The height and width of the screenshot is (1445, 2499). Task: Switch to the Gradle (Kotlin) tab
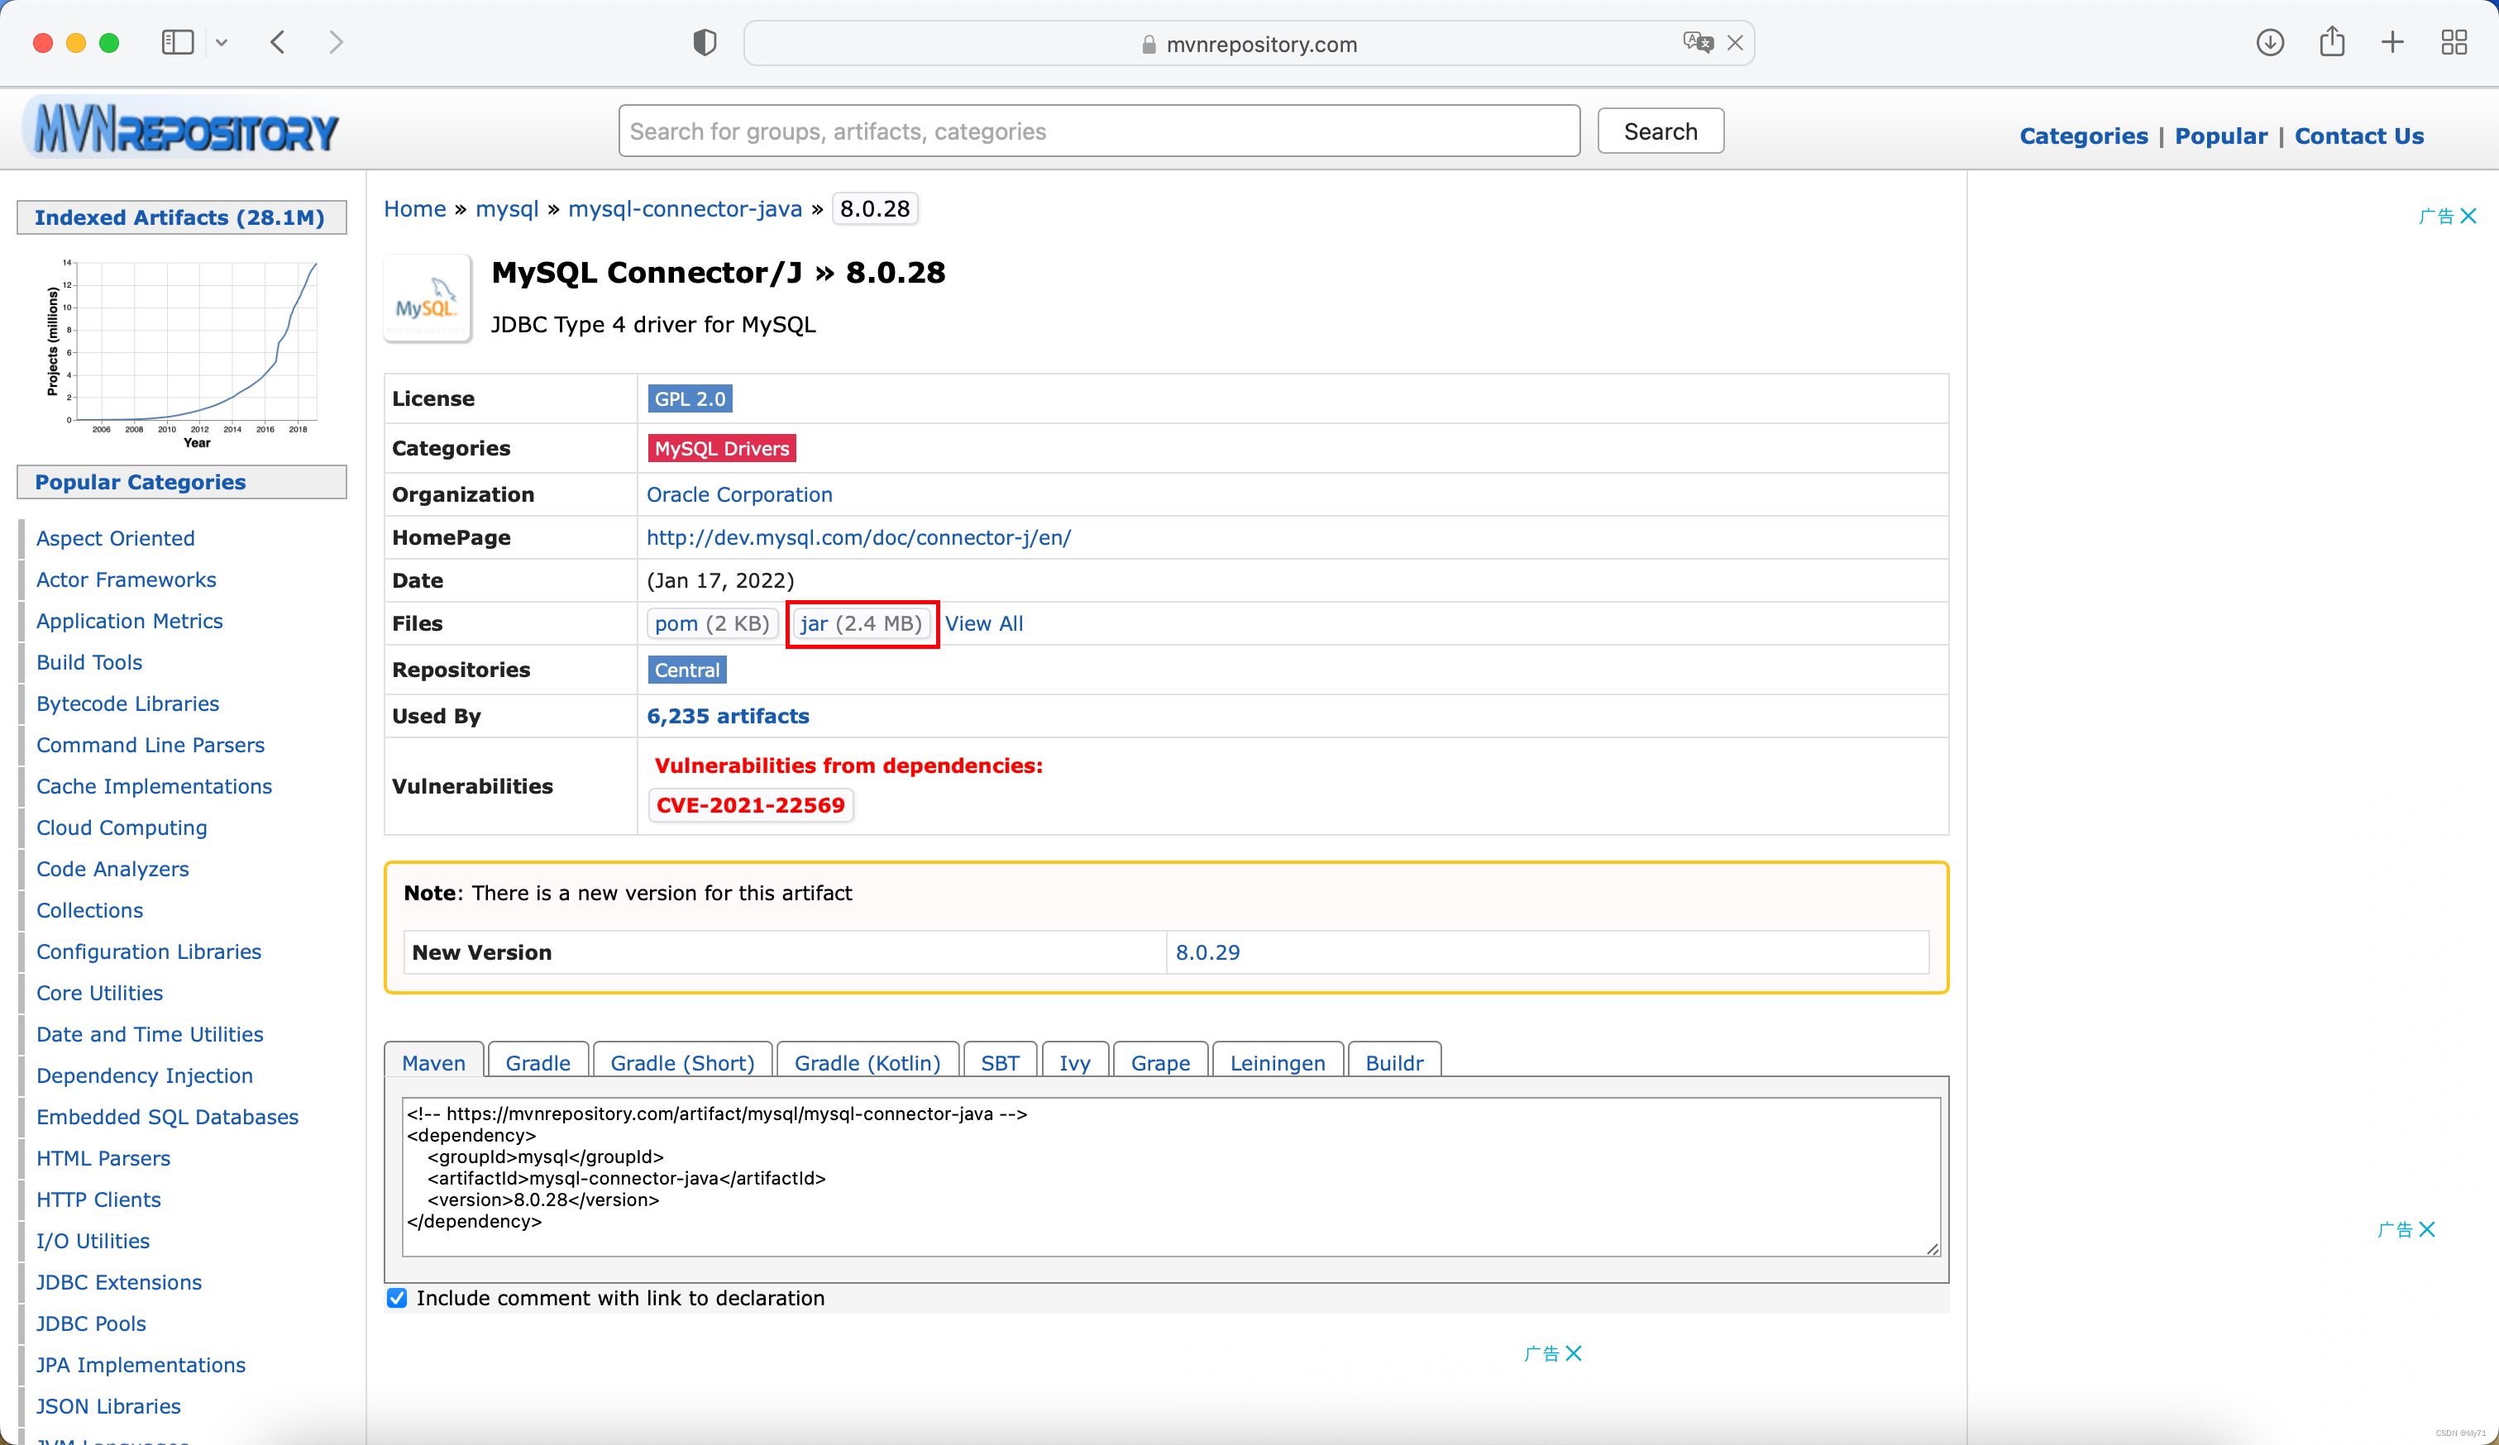coord(867,1062)
